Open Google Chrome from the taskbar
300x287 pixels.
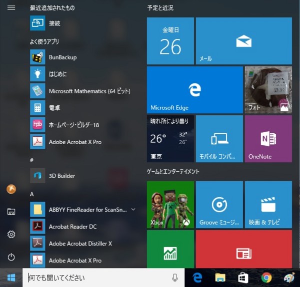tap(266, 278)
